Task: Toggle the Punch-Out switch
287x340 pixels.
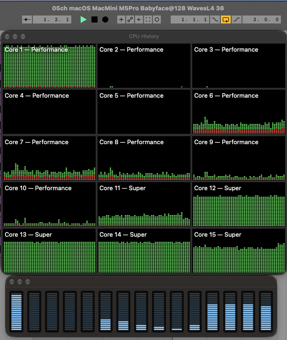Action: tap(236, 20)
